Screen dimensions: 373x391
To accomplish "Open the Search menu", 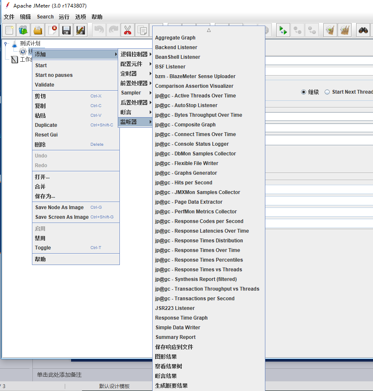I will click(x=45, y=17).
